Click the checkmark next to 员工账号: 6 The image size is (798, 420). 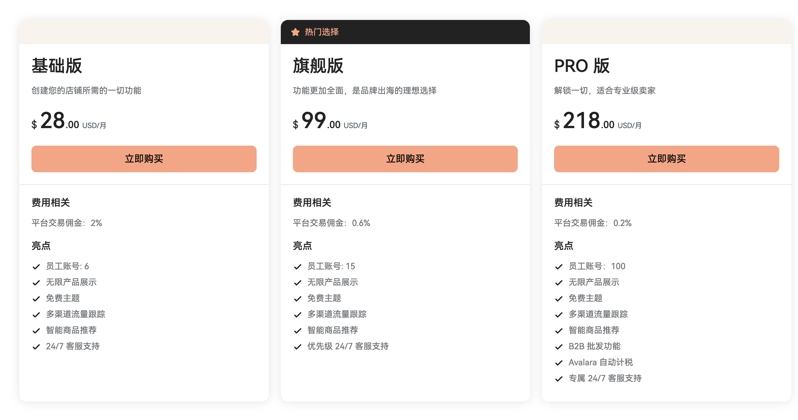tap(36, 267)
